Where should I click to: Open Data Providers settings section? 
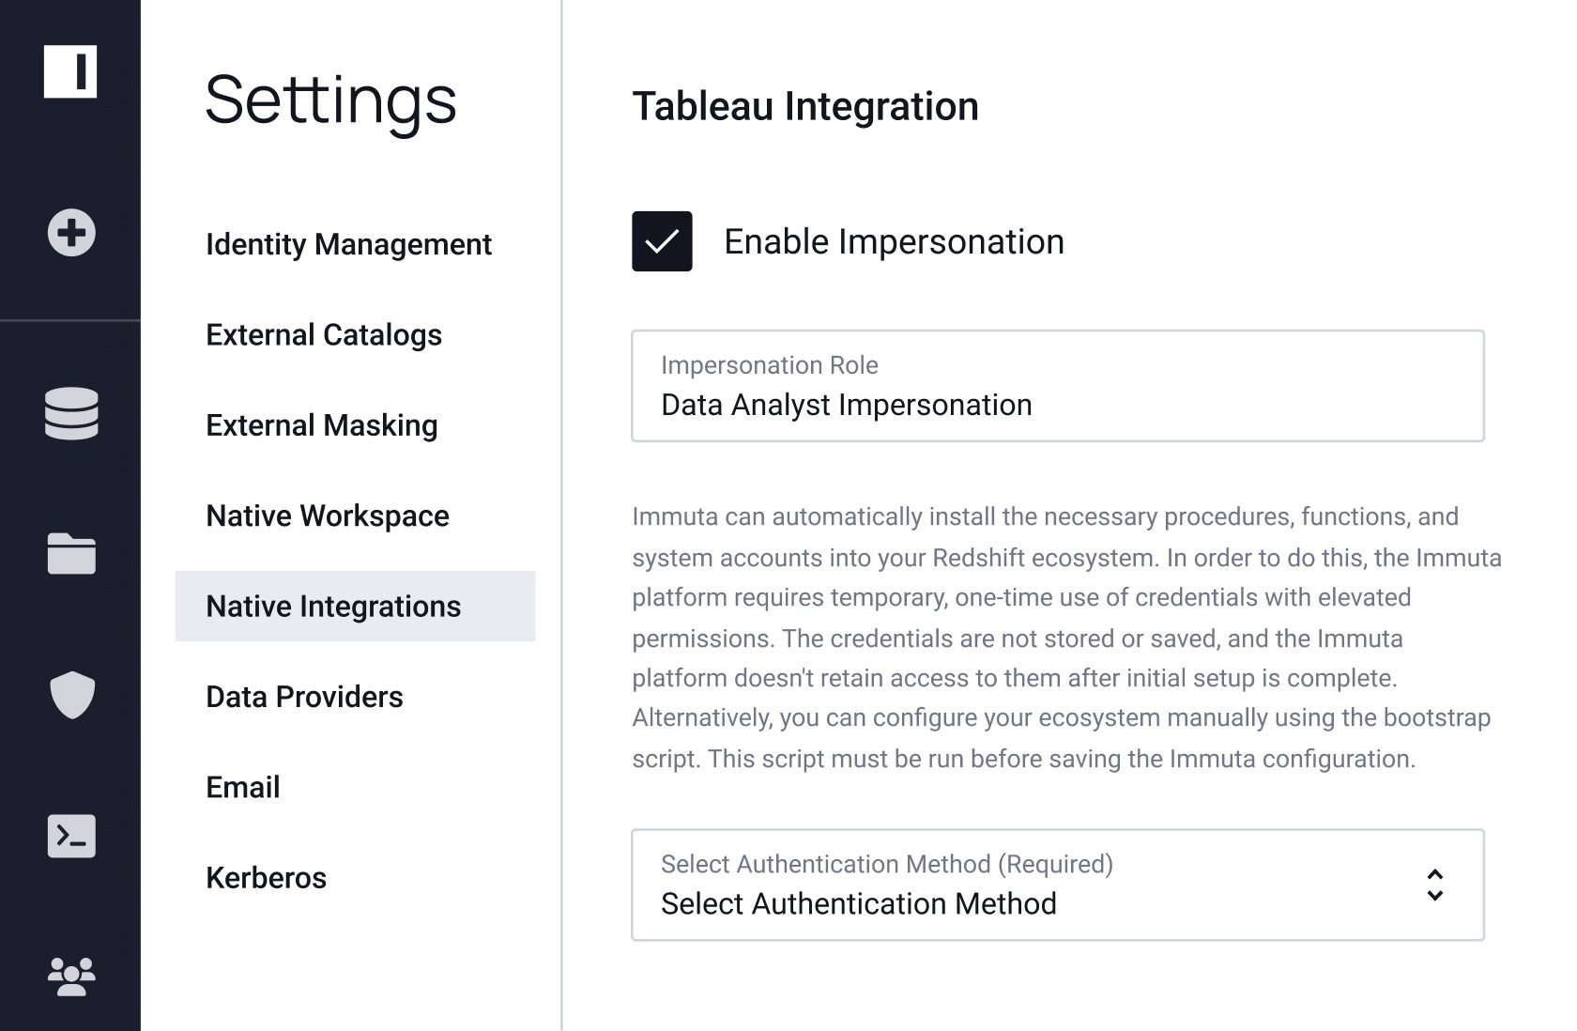304,697
